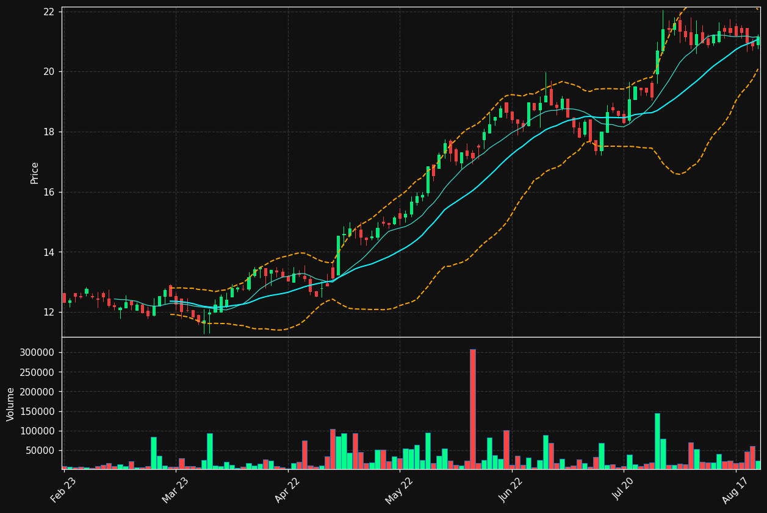Click the volume tick label '250000'

pyautogui.click(x=38, y=372)
